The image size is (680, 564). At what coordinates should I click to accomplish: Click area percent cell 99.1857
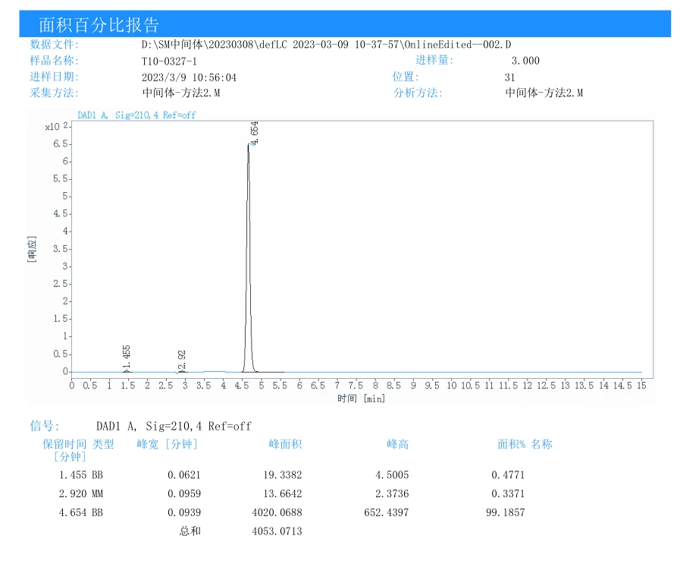coord(505,513)
